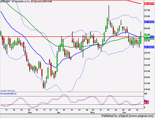This screenshot has height=118, width=155.
Task: Click the 240.00 price axis label
Action: pyautogui.click(x=147, y=53)
